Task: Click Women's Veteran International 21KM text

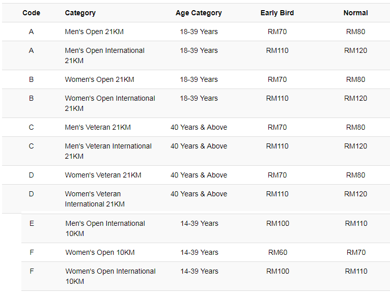Action: [x=95, y=199]
